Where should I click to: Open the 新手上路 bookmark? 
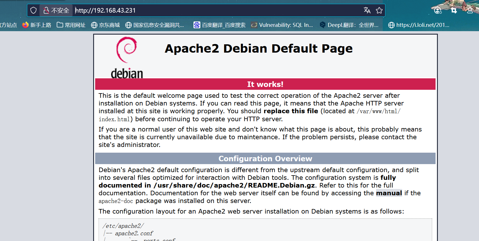tap(37, 25)
